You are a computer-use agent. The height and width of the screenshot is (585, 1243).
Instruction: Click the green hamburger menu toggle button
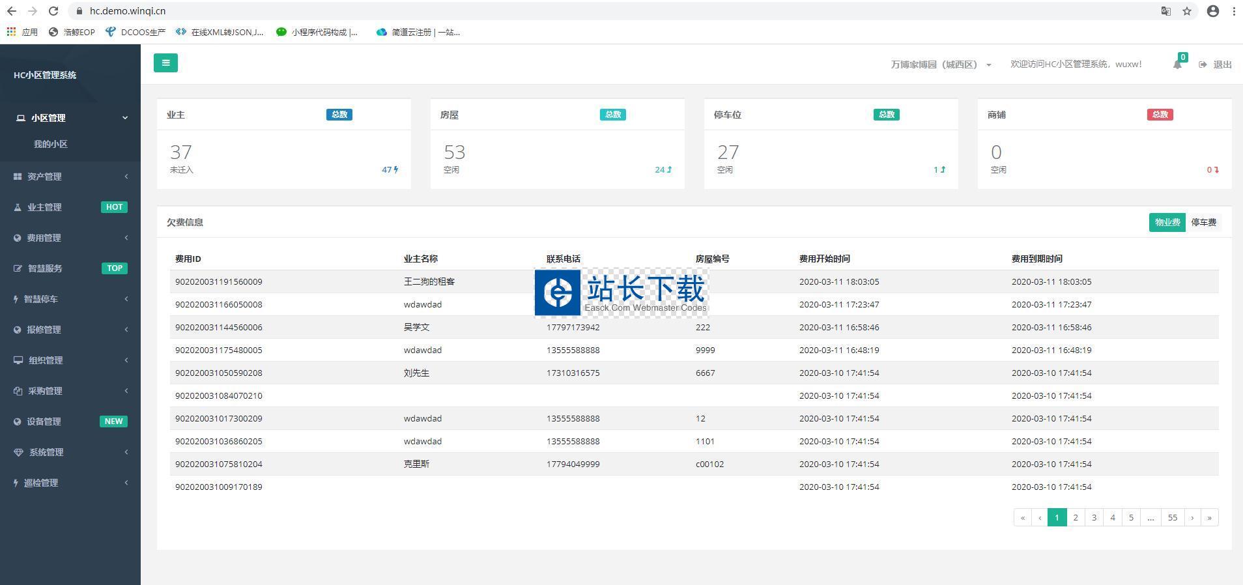click(x=165, y=63)
